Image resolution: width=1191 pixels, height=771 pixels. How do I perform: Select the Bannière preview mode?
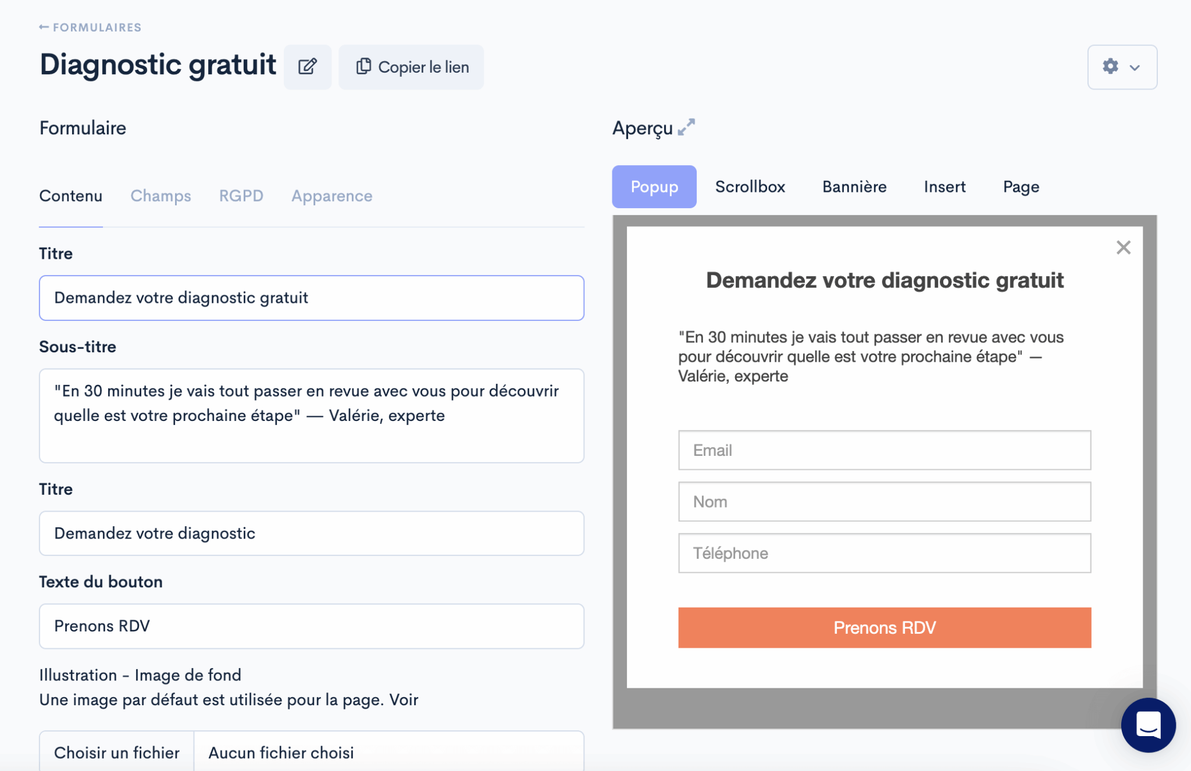coord(854,187)
